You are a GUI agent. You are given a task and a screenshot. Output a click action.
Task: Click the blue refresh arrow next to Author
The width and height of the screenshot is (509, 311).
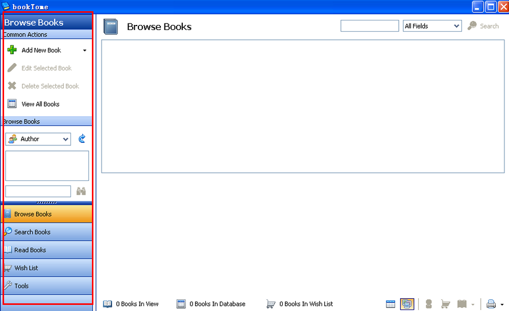pos(82,139)
